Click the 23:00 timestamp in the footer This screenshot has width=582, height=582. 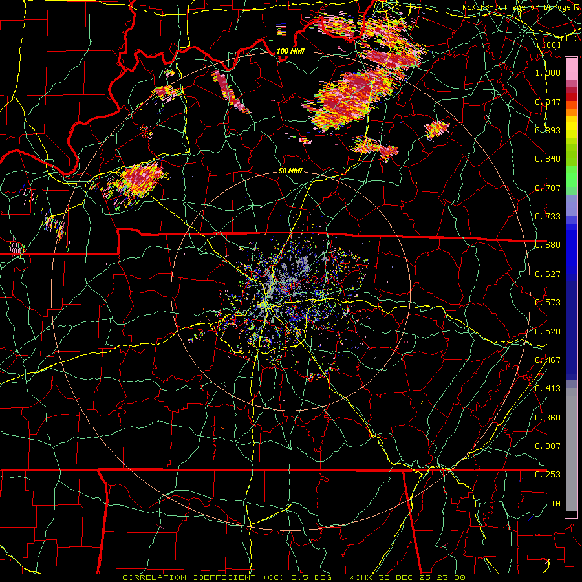point(451,577)
